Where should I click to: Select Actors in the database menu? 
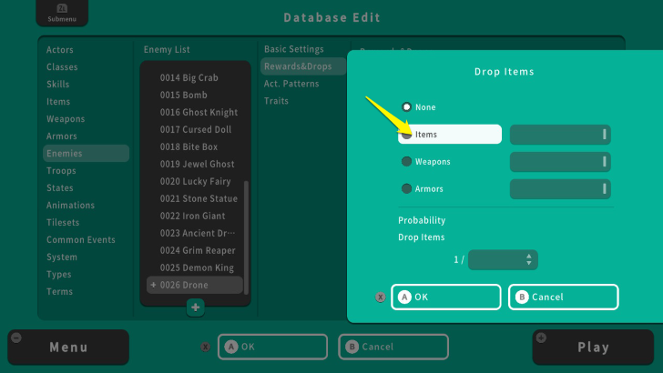[x=59, y=50]
